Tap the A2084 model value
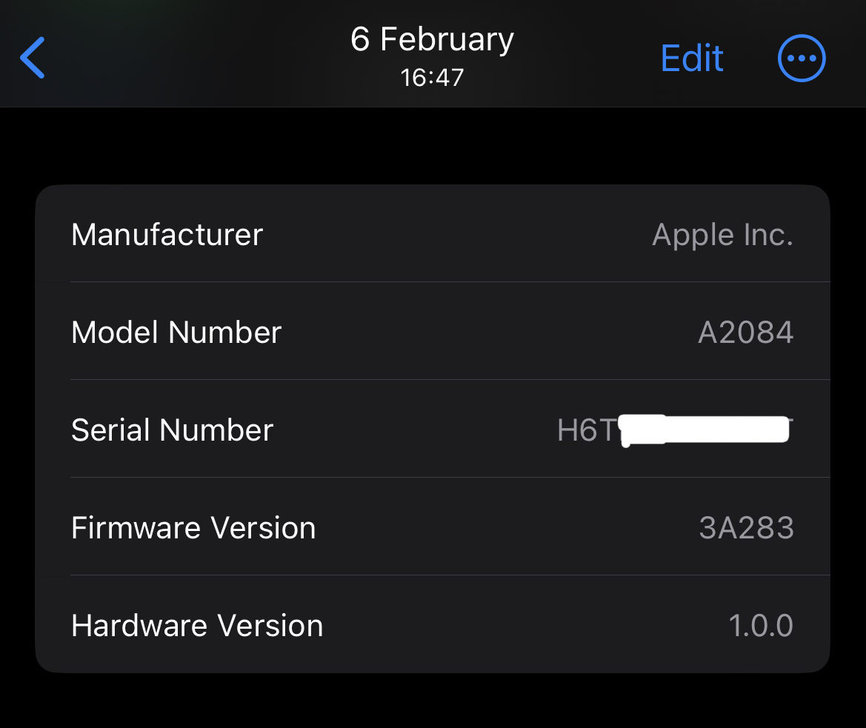The width and height of the screenshot is (866, 728). (745, 333)
